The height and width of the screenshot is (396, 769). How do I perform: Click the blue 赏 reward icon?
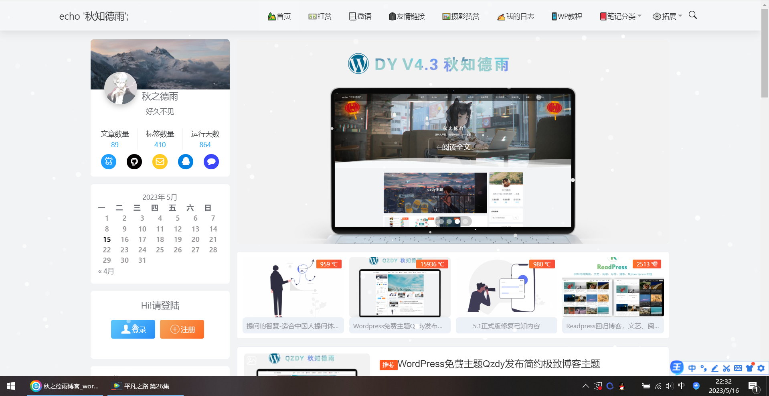click(109, 162)
